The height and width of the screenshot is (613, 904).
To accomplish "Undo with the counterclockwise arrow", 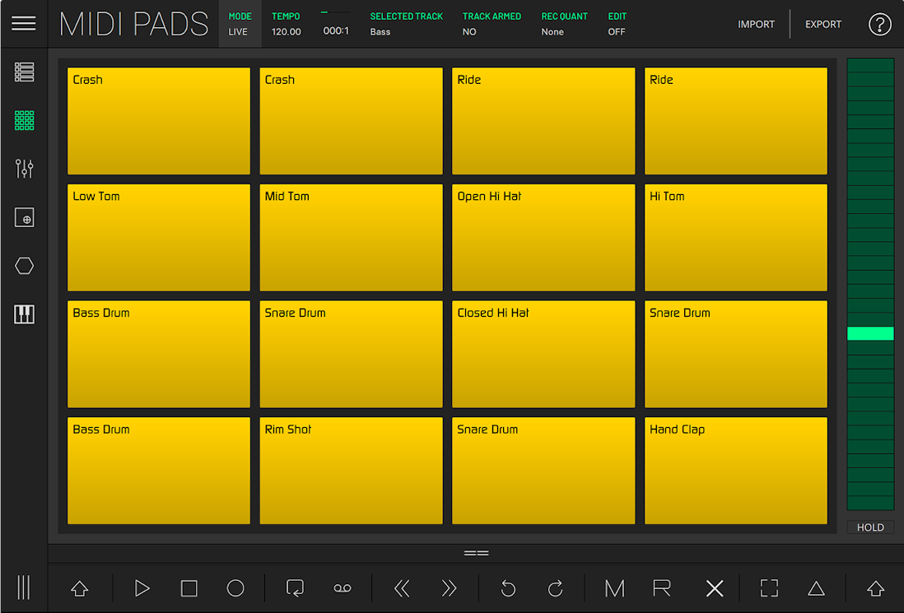I will pos(508,588).
